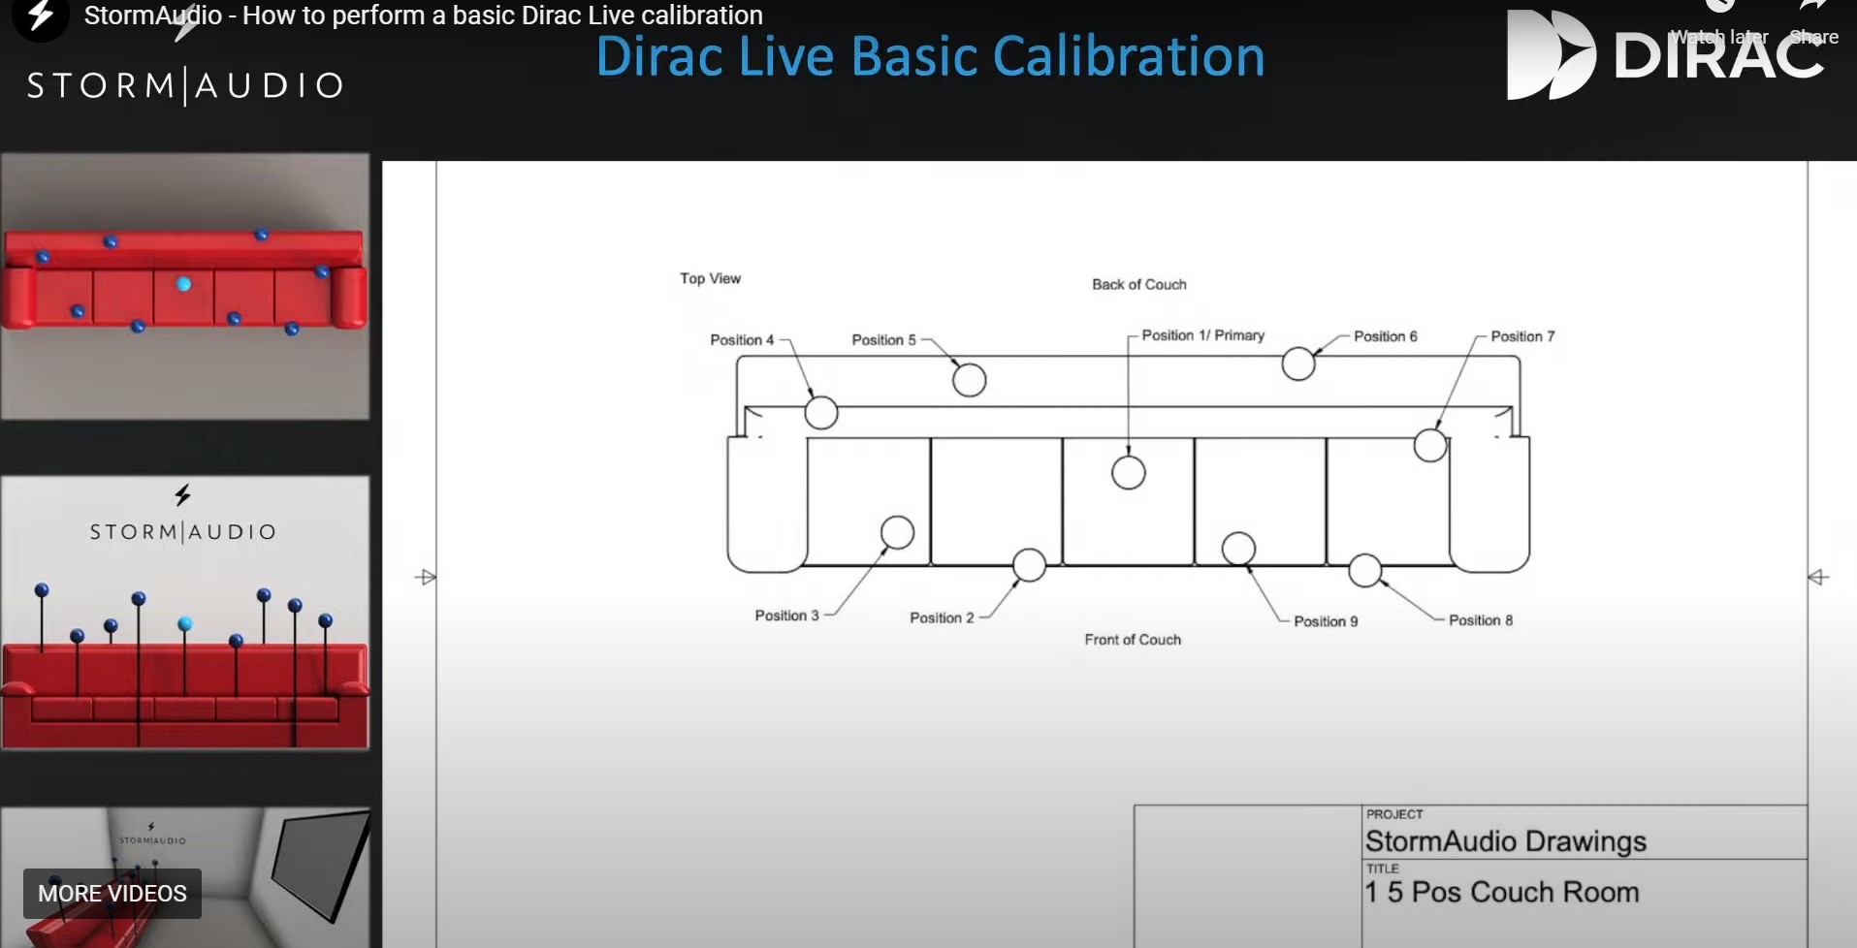Click the top-view red couch render thumbnail
The width and height of the screenshot is (1857, 948).
(185, 286)
